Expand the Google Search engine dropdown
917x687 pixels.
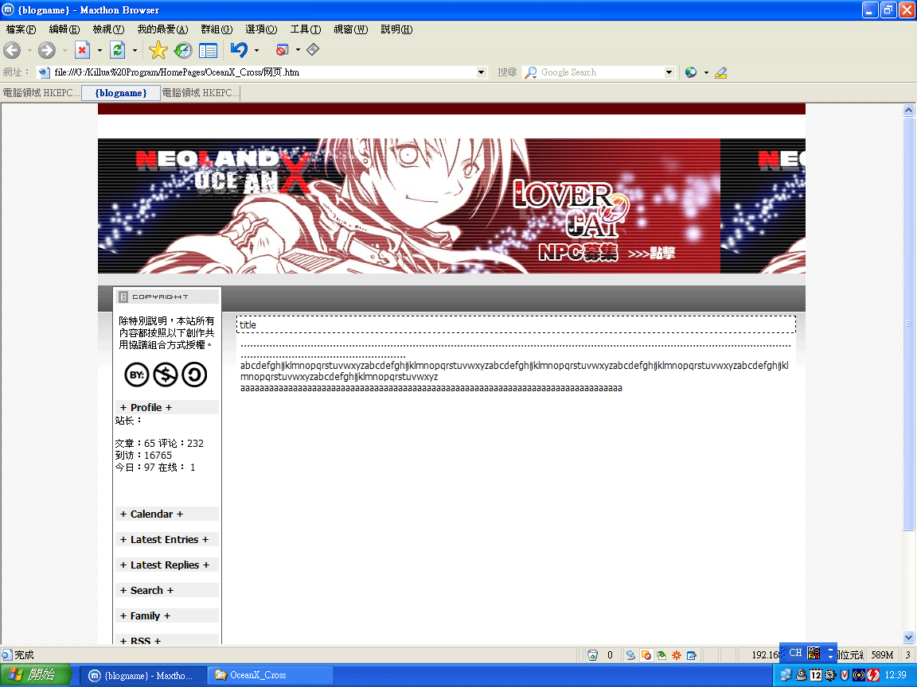pos(669,72)
